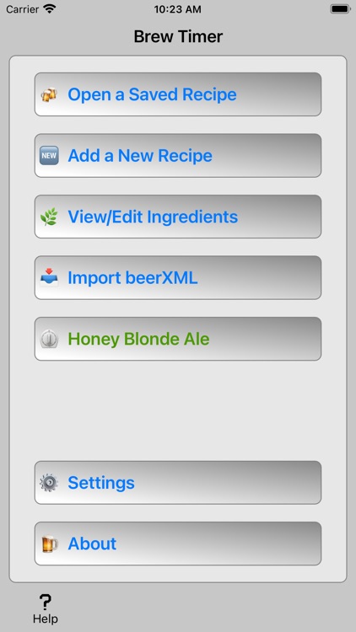Open View/Edit Ingredients
This screenshot has width=356, height=632.
178,217
